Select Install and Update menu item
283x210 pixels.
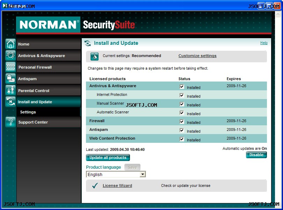(x=49, y=102)
